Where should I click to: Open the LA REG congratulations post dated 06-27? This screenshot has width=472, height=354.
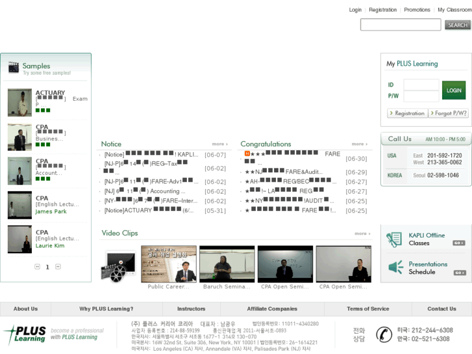(x=284, y=191)
